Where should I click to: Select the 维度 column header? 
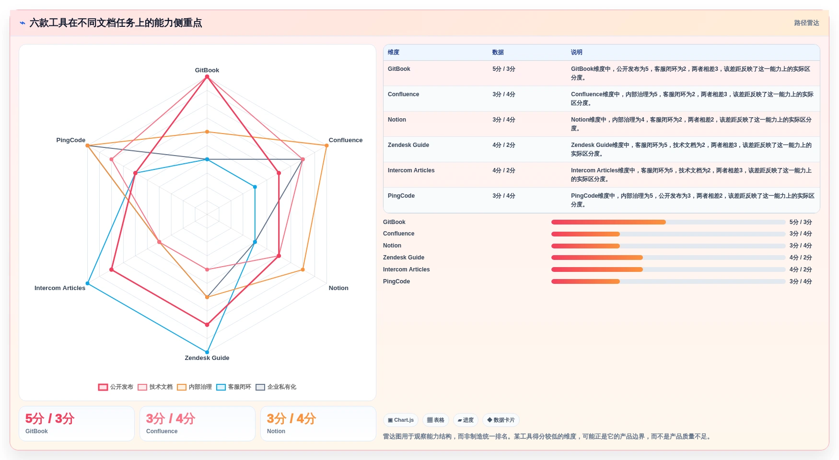click(394, 52)
